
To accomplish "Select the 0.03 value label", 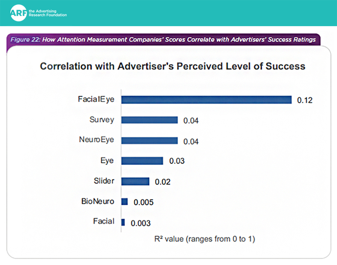I will (177, 161).
